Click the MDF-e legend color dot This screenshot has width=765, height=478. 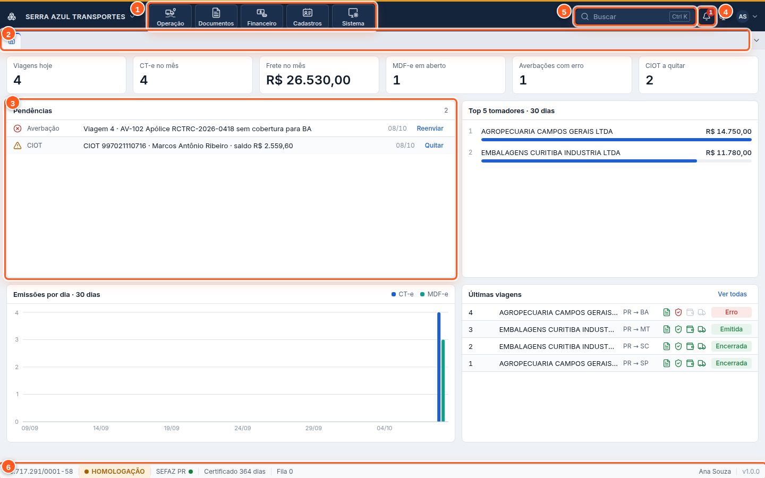tap(422, 294)
